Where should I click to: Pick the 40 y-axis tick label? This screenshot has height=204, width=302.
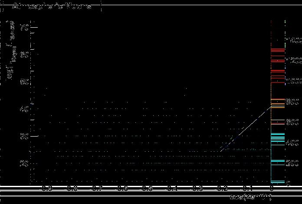(23, 109)
